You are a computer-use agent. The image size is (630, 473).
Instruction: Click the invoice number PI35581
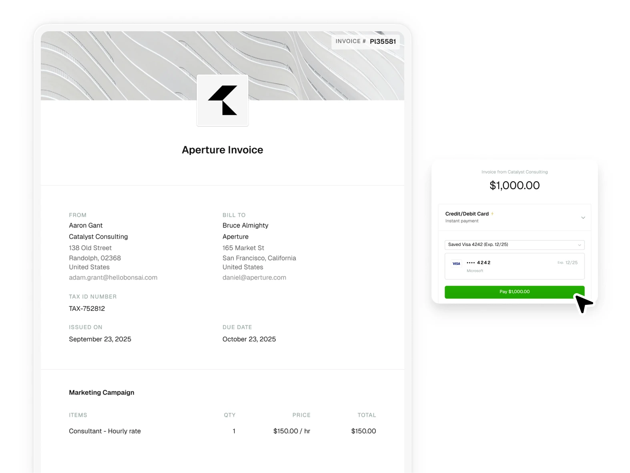(x=383, y=41)
